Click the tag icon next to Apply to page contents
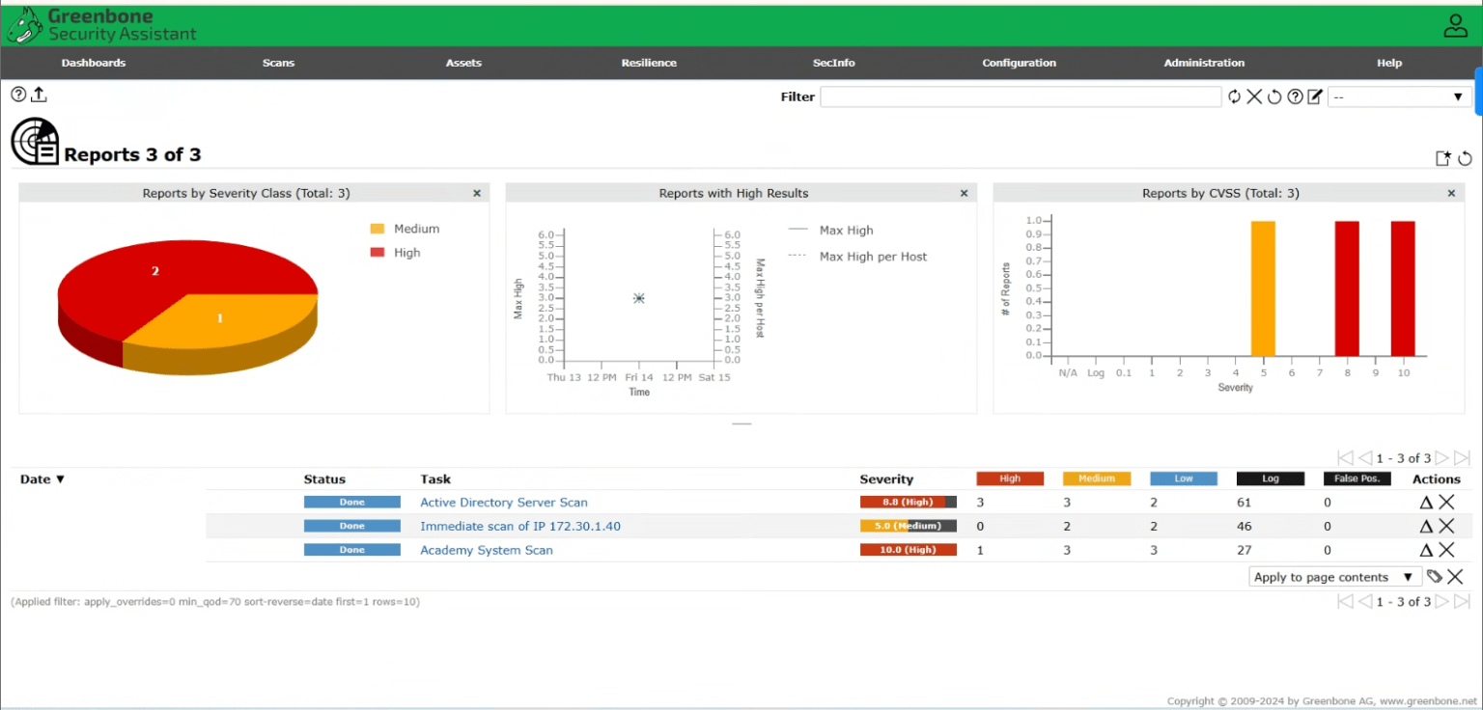The image size is (1483, 710). tap(1435, 576)
